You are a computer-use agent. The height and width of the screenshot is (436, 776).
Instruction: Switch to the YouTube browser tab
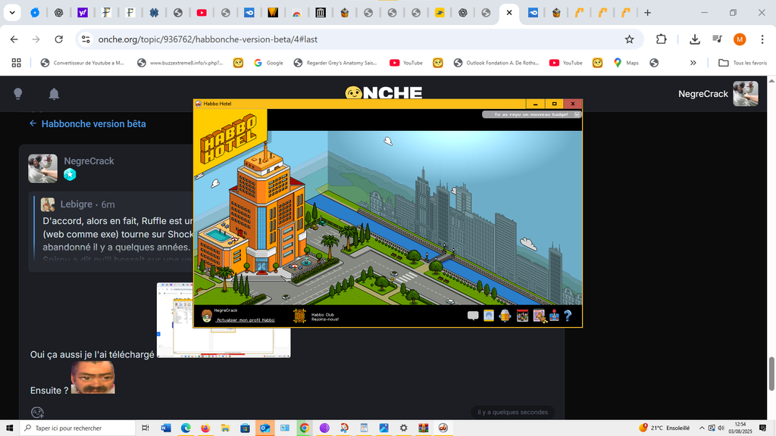[x=202, y=13]
